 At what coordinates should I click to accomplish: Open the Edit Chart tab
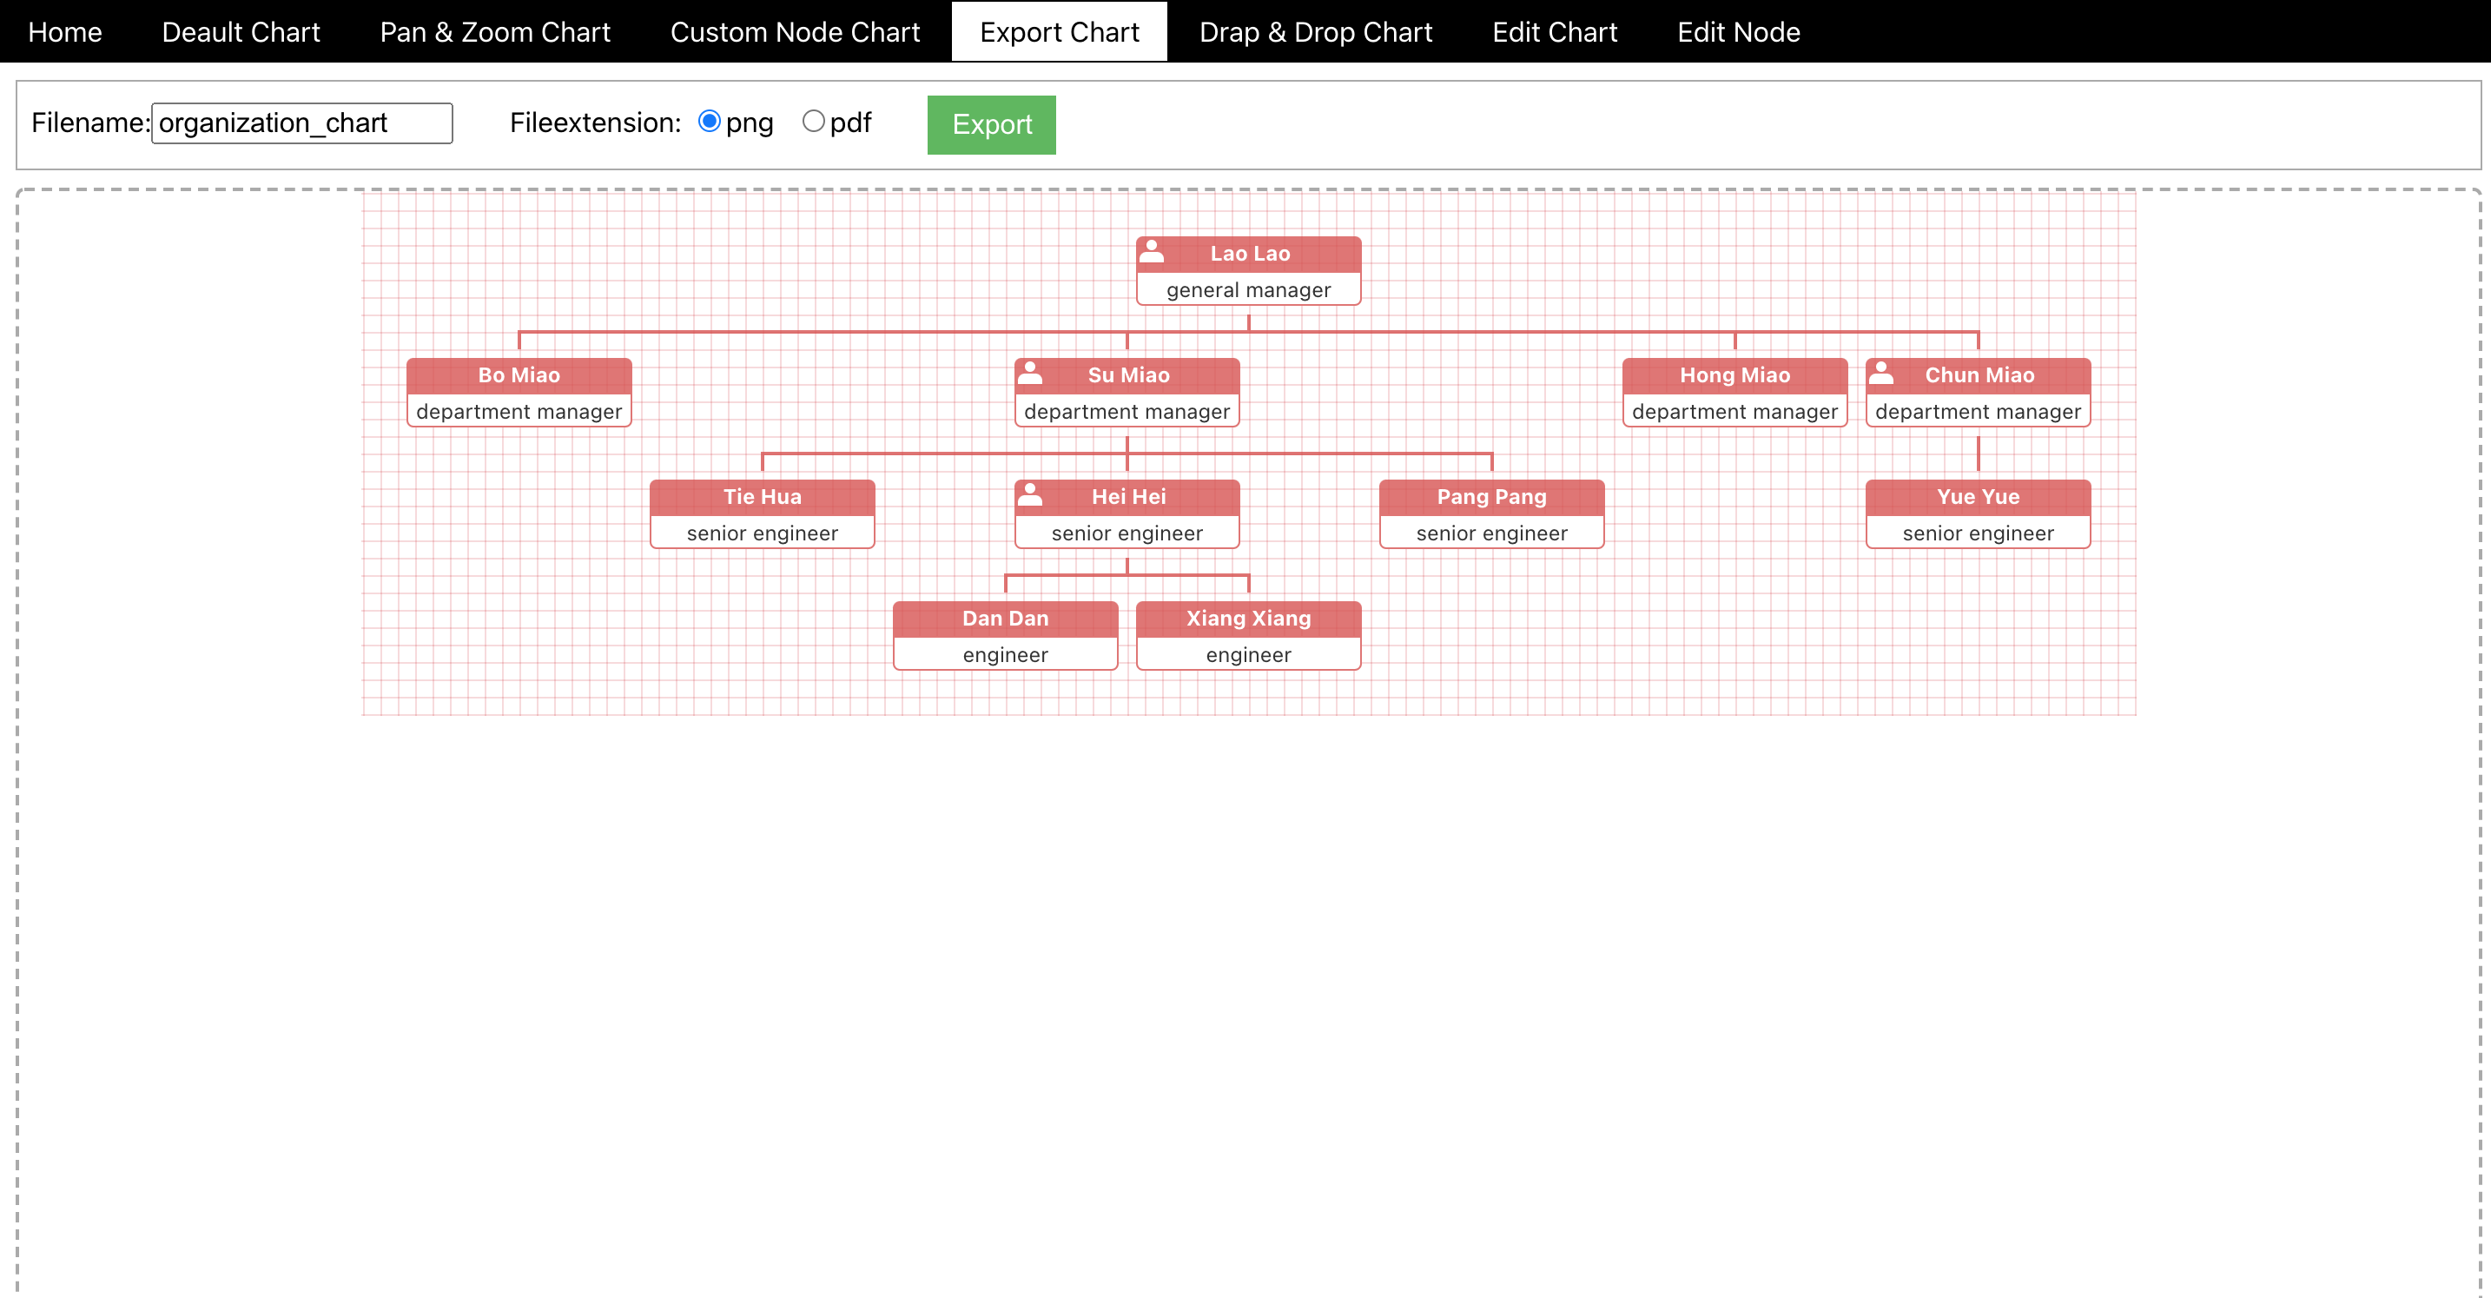coord(1553,32)
